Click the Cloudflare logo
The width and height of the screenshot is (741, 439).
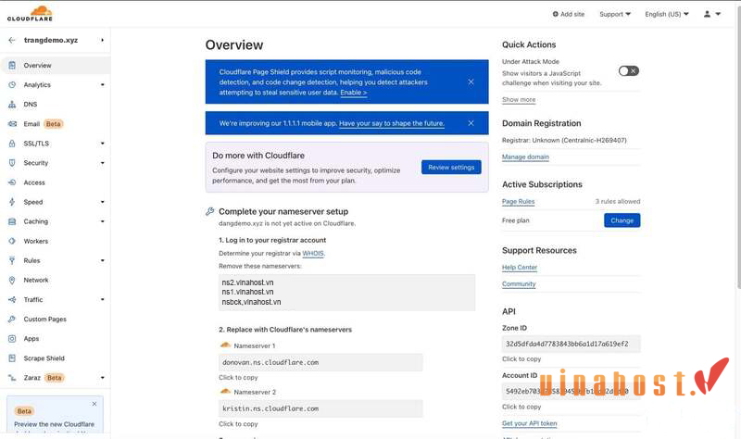[30, 14]
